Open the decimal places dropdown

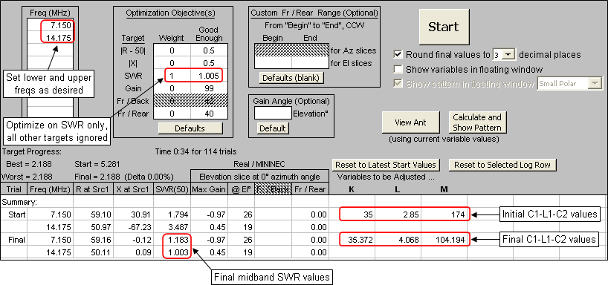coord(508,55)
